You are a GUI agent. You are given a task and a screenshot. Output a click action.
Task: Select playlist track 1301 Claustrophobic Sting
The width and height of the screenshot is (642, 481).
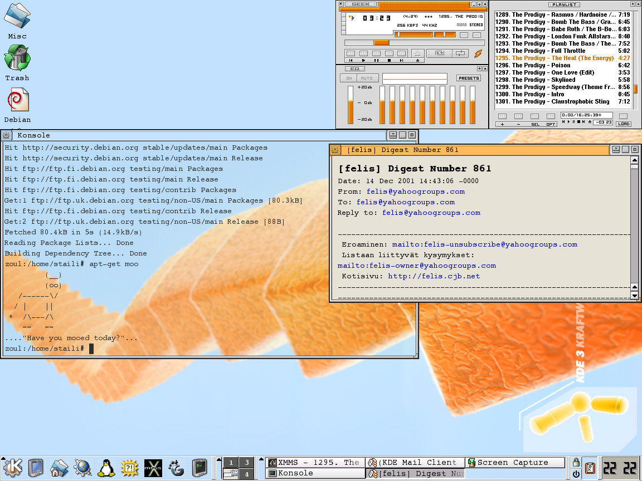click(562, 101)
